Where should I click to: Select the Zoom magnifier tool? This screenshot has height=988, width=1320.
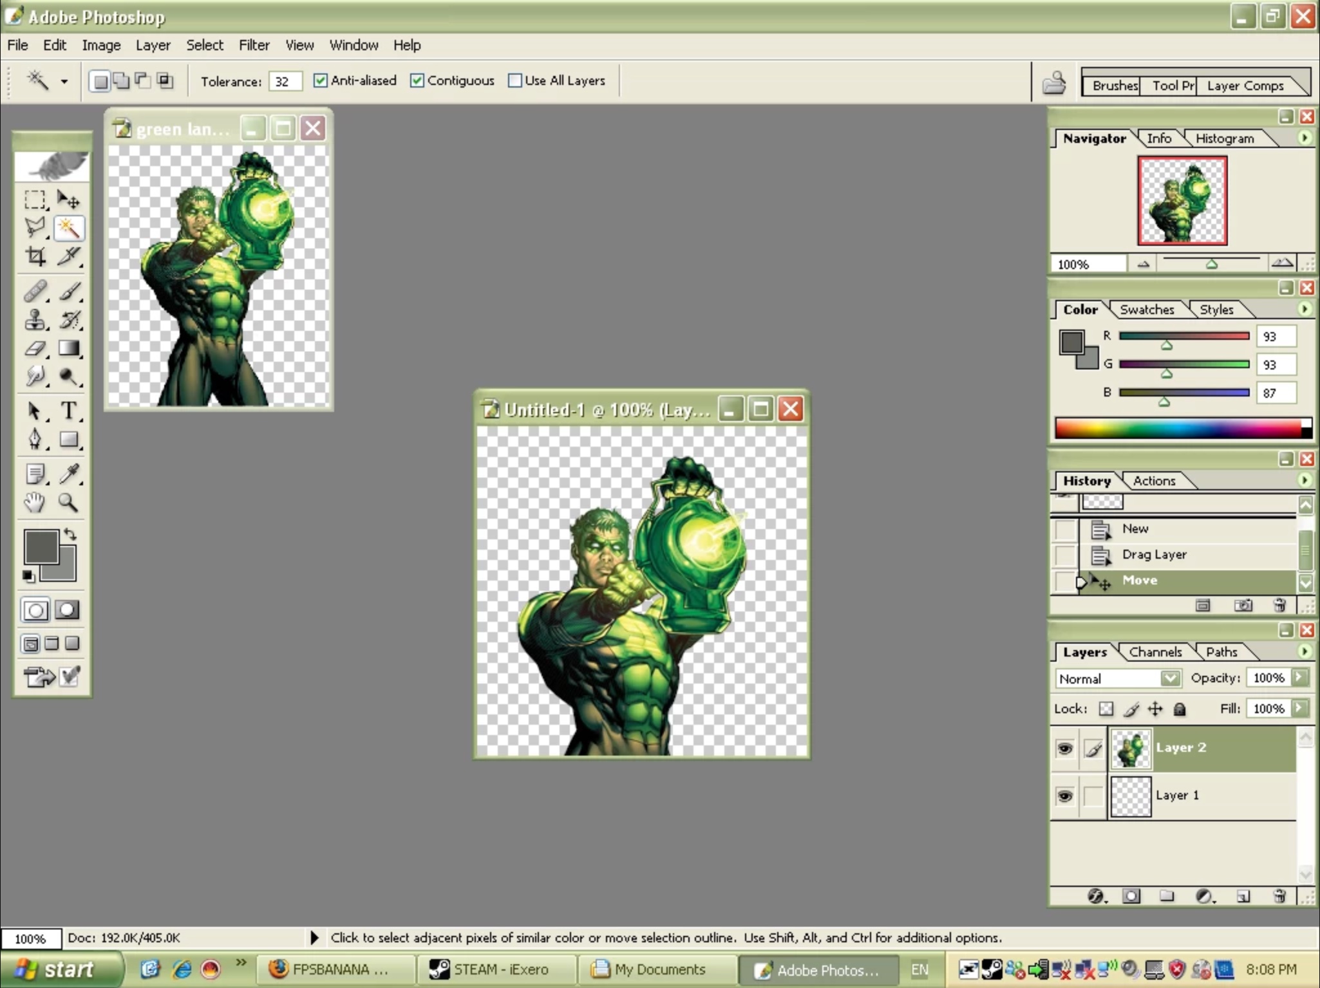(68, 503)
